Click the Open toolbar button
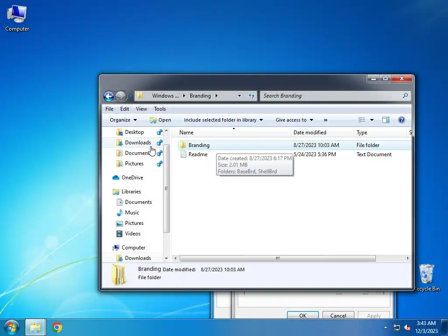 pyautogui.click(x=160, y=120)
